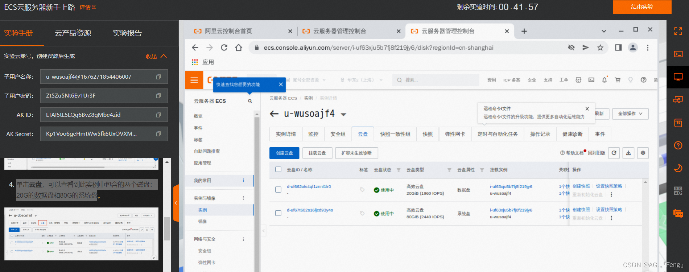Open a new browser tab
The width and height of the screenshot is (689, 272).
[x=524, y=31]
